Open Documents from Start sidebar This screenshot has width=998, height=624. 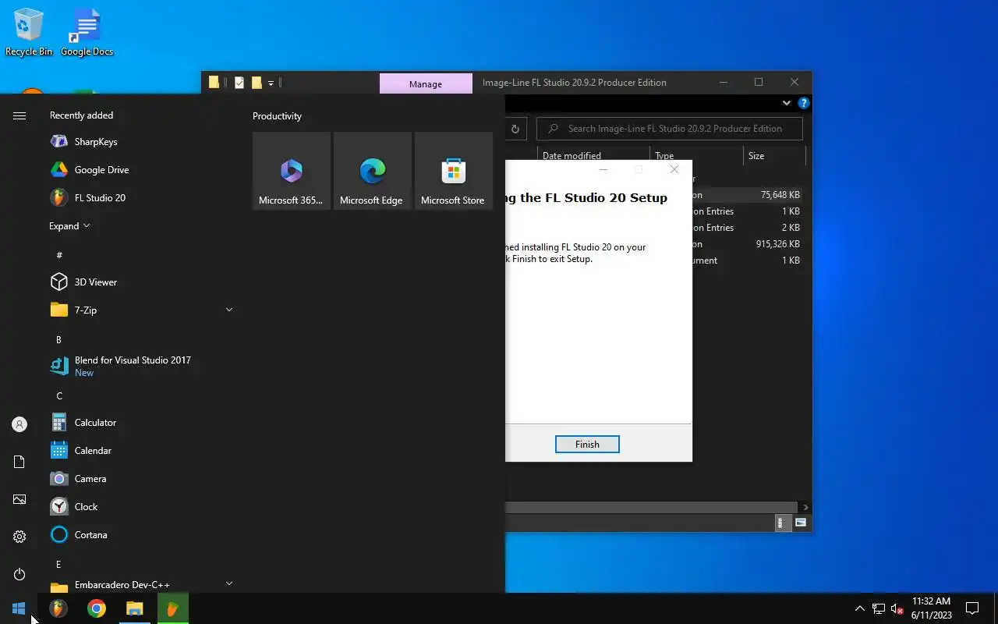19,462
